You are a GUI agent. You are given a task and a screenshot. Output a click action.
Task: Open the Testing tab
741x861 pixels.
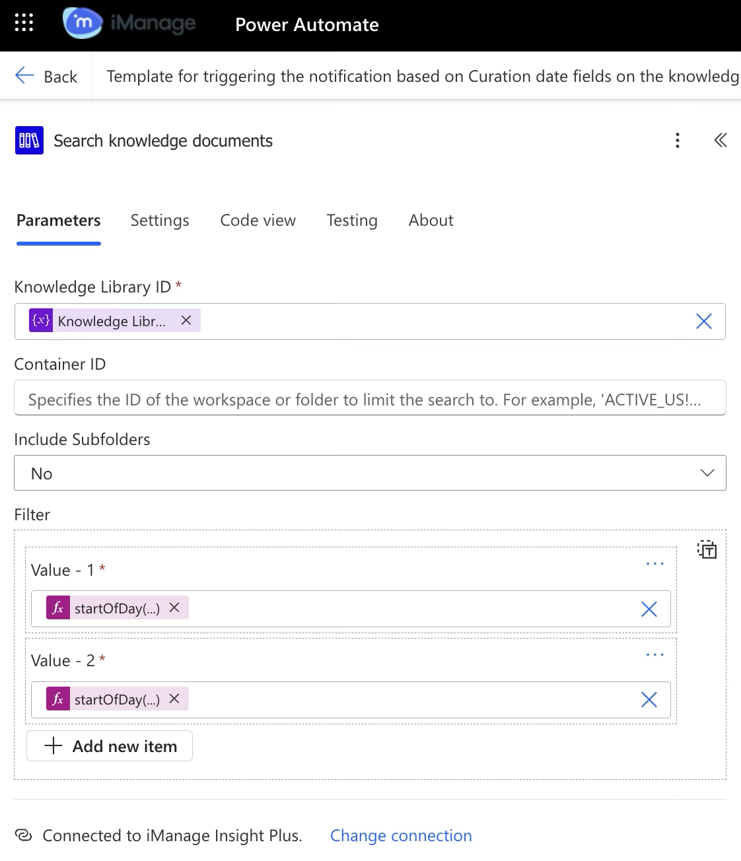pos(352,221)
